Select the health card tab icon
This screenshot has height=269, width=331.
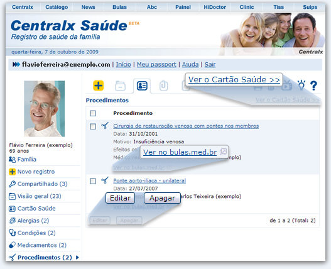(x=142, y=85)
